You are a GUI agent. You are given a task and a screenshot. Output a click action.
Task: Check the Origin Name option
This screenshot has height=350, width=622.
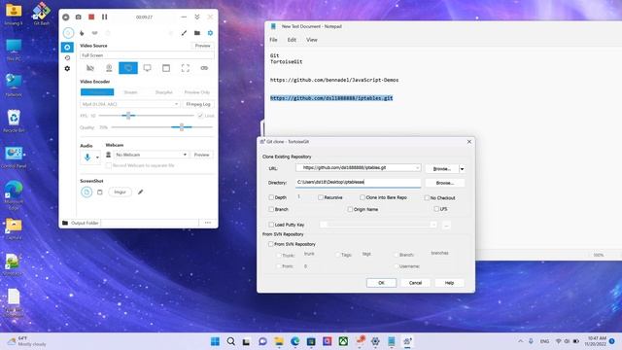pyautogui.click(x=350, y=209)
